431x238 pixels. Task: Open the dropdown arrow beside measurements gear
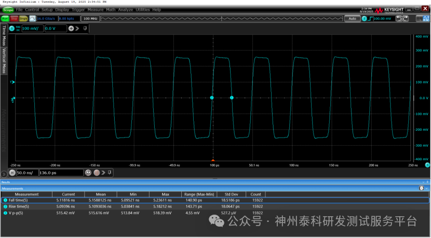tap(427, 189)
